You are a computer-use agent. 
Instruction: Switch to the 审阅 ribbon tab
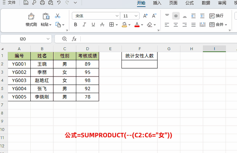222,3
